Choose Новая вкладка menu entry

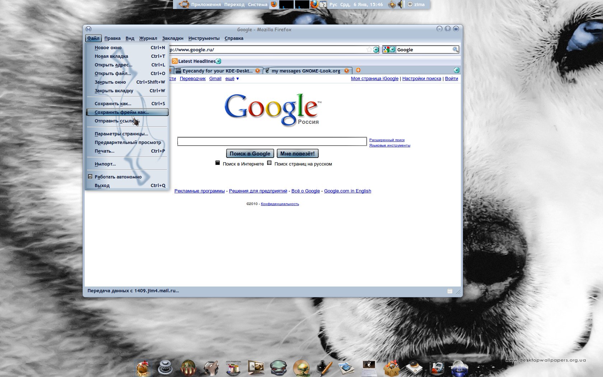pyautogui.click(x=127, y=56)
